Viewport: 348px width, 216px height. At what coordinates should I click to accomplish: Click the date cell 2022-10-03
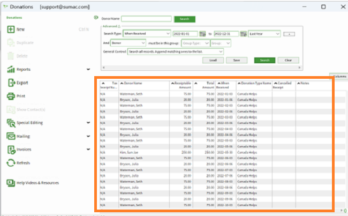click(225, 205)
